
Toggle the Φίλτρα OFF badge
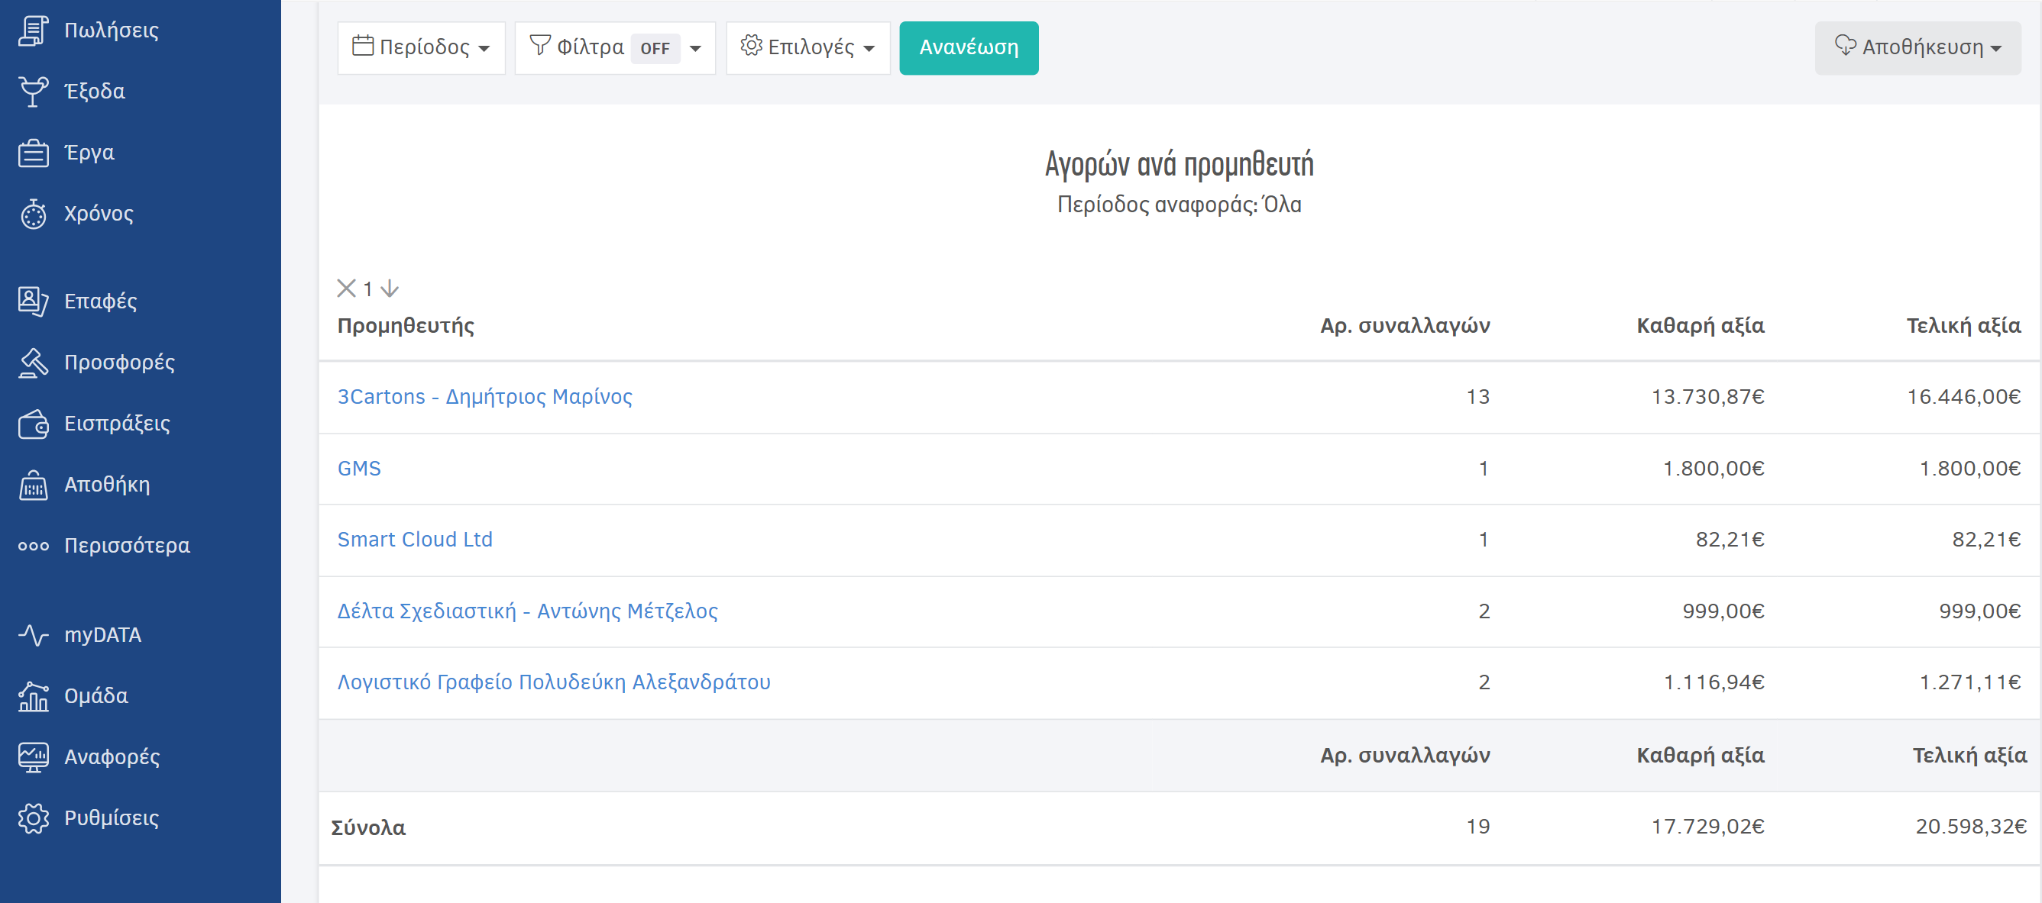click(655, 48)
